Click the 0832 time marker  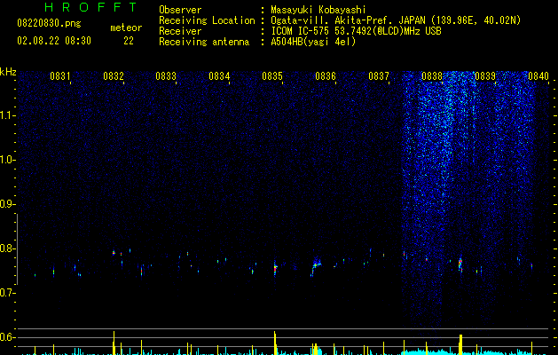point(114,76)
